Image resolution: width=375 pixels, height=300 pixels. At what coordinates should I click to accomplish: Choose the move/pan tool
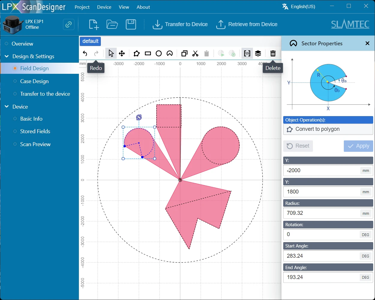(x=122, y=53)
